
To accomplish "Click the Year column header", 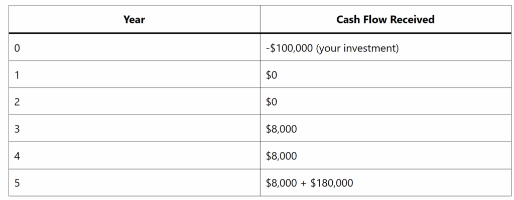I will (134, 19).
